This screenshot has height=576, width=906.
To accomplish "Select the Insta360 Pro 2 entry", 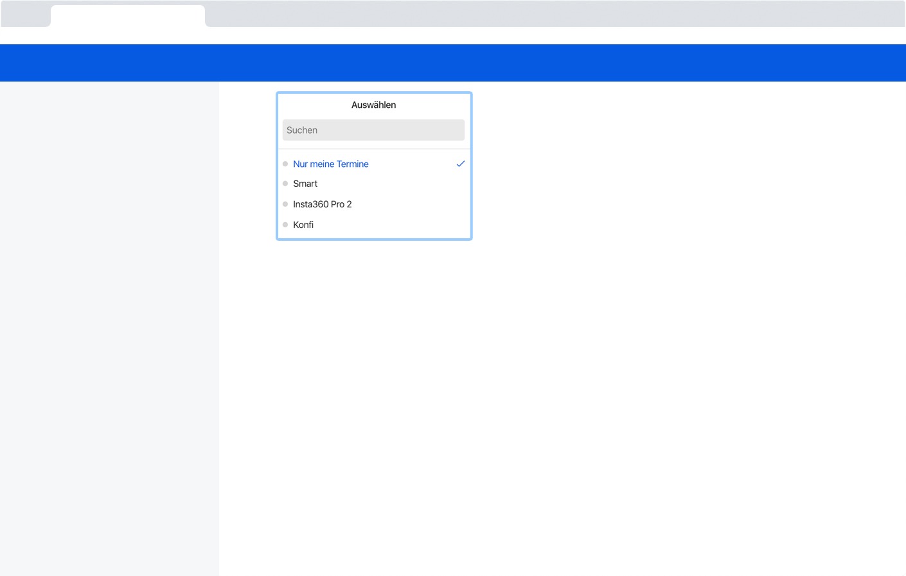I will [x=322, y=204].
